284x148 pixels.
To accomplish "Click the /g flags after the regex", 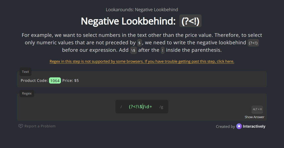I will [x=161, y=107].
